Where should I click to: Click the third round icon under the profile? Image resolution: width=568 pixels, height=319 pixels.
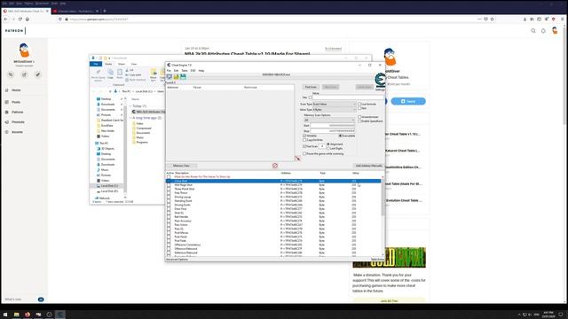click(x=37, y=74)
